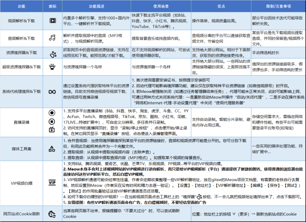Click the 视频解析&下载 feature cell
The image size is (306, 222).
pos(21,20)
